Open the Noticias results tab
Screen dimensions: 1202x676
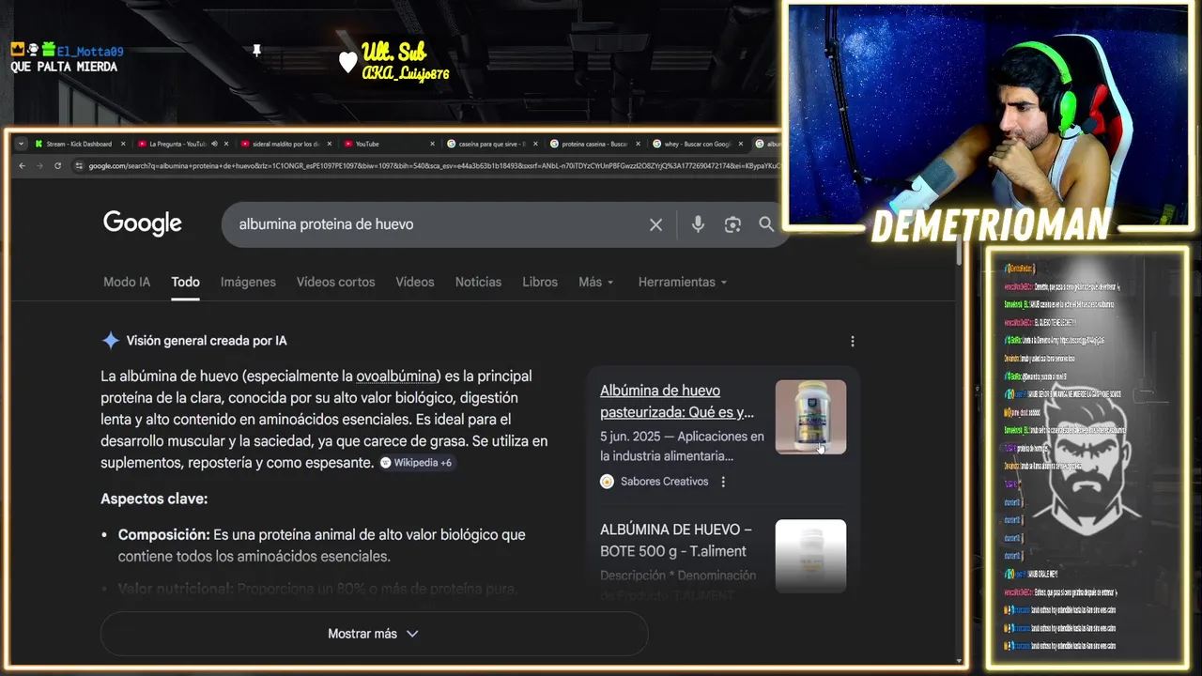click(478, 282)
